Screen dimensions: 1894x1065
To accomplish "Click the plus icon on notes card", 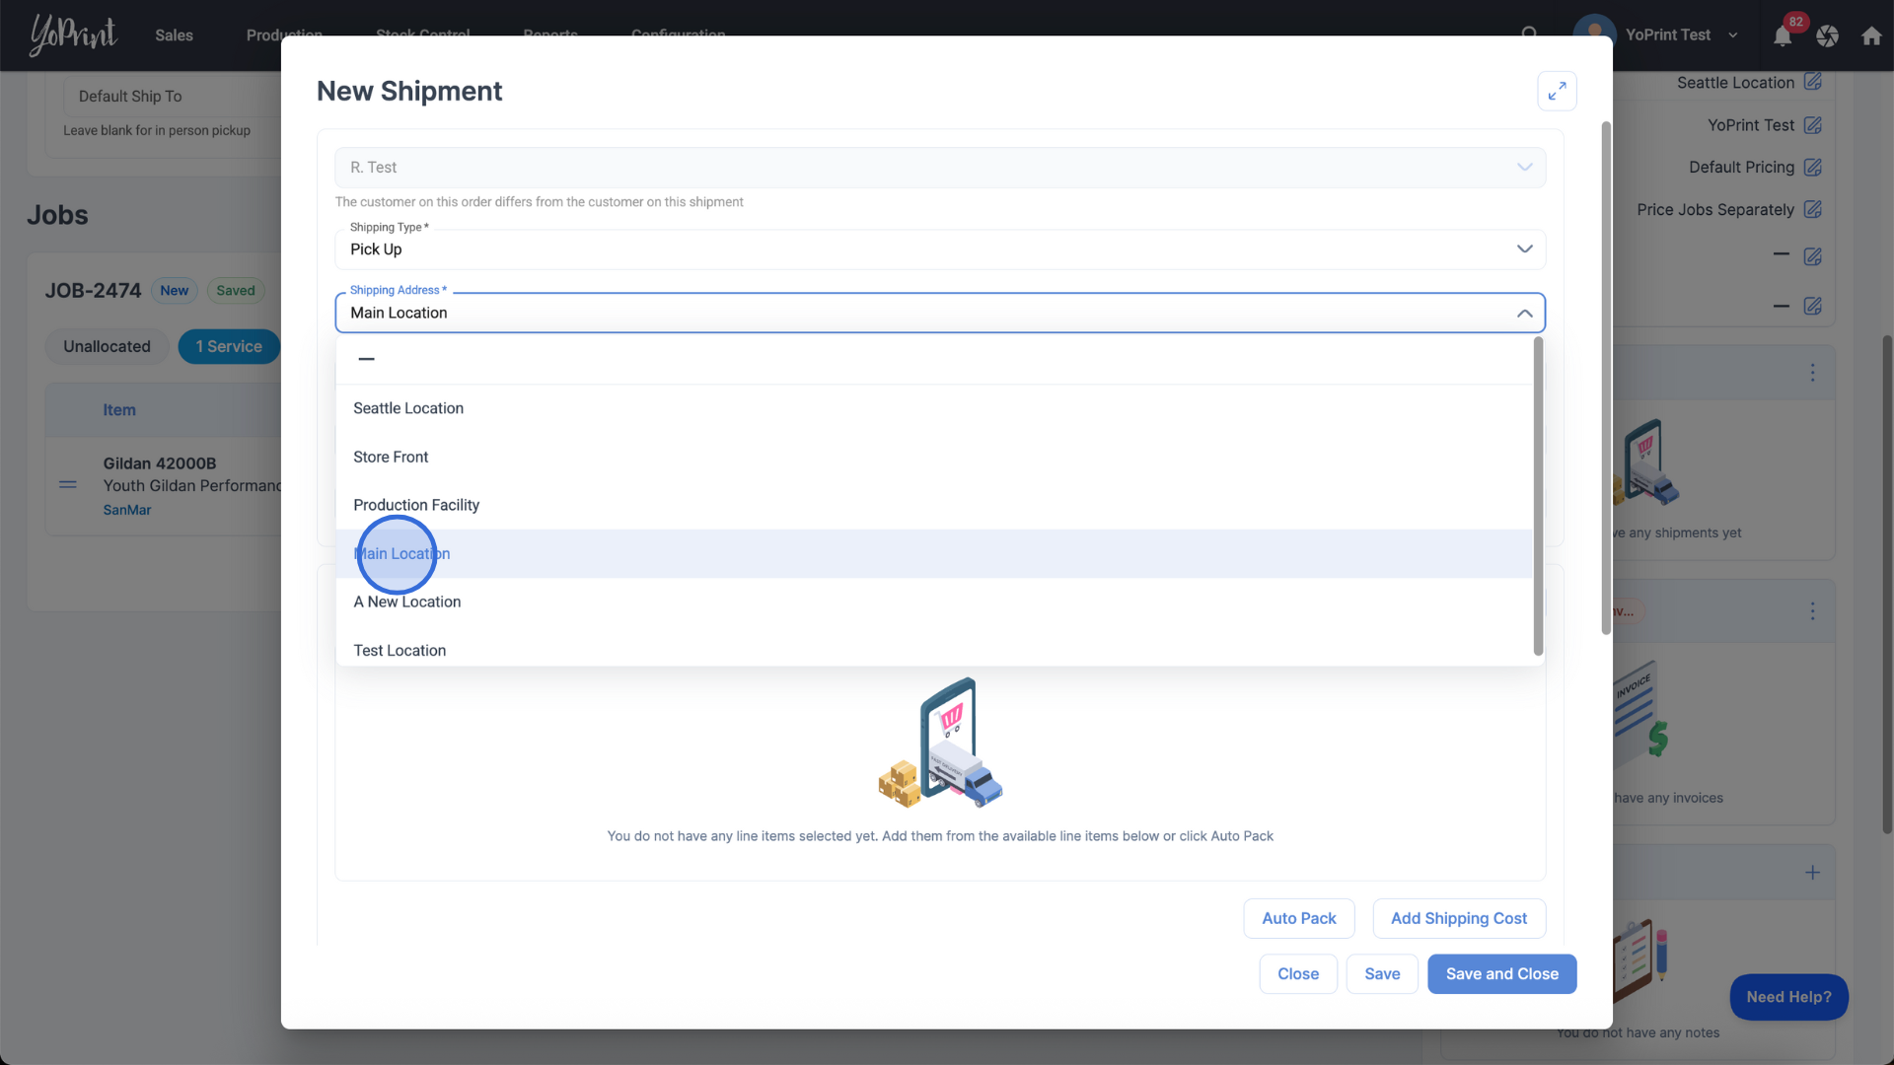I will [x=1812, y=873].
